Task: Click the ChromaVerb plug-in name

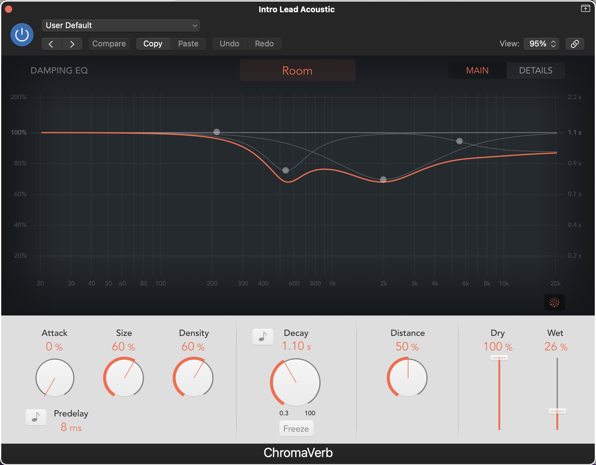Action: (298, 453)
